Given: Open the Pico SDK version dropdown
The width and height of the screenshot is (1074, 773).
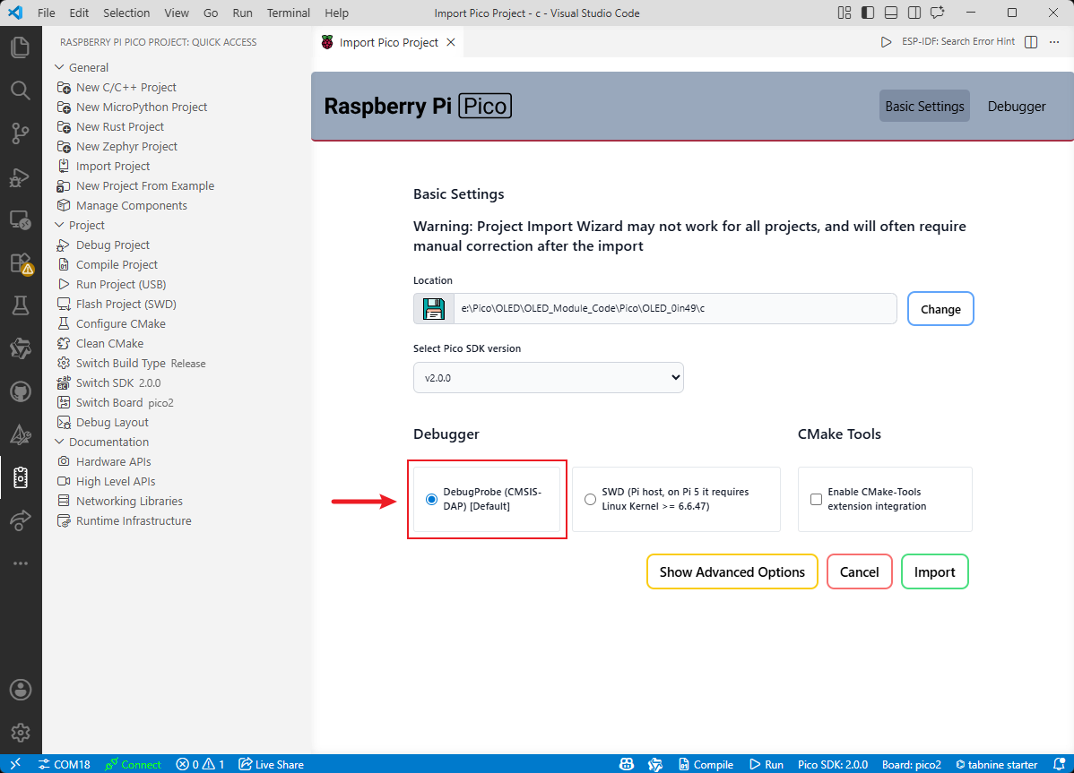Looking at the screenshot, I should pos(548,378).
